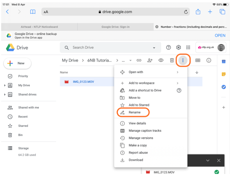Click 6NB Tutoria... breadcrumb folder
Screen dimensions: 230x182
coord(99,60)
